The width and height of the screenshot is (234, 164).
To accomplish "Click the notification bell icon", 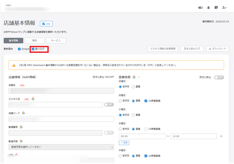I will (209, 8).
